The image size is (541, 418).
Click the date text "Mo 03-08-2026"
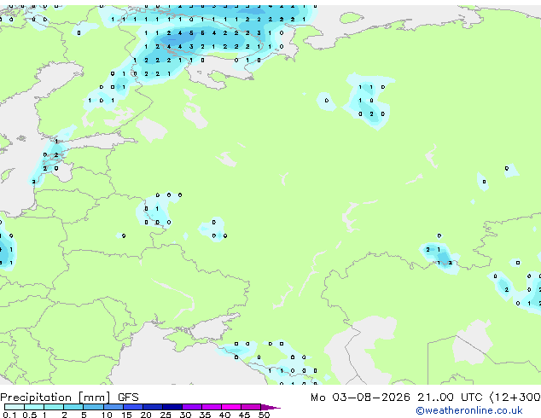[x=360, y=398]
